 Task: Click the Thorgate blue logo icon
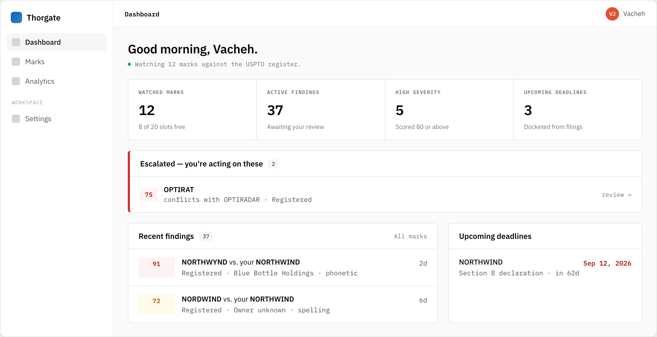[16, 17]
